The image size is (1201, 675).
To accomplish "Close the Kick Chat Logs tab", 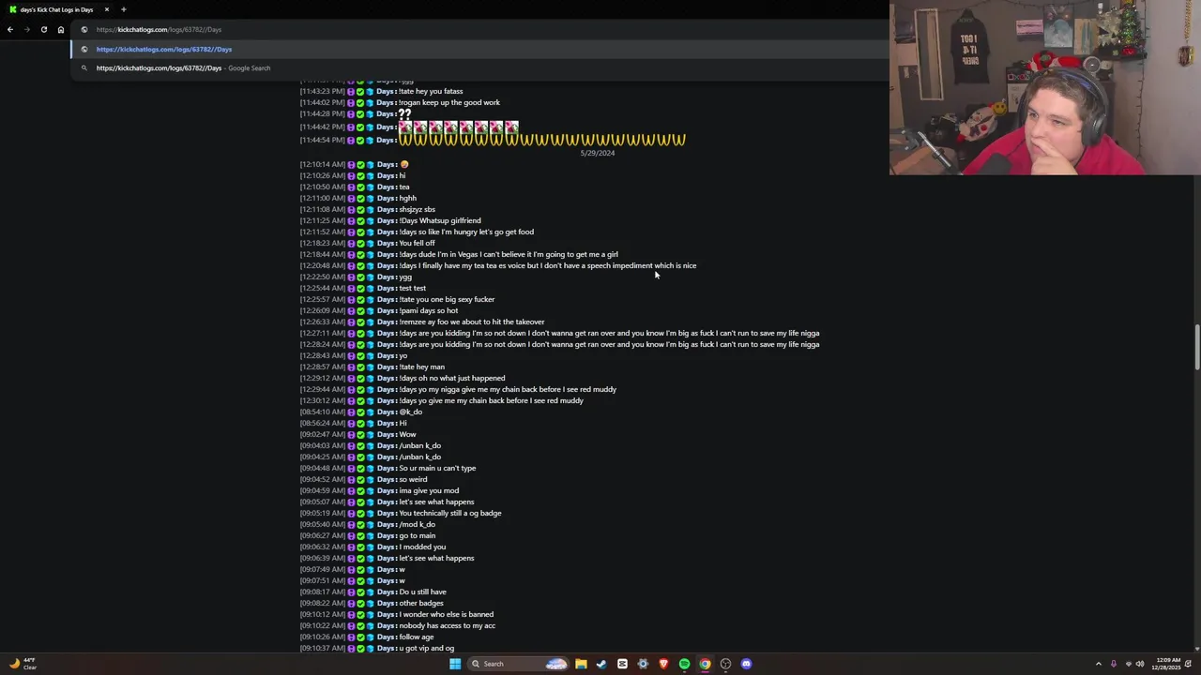I will pos(107,9).
